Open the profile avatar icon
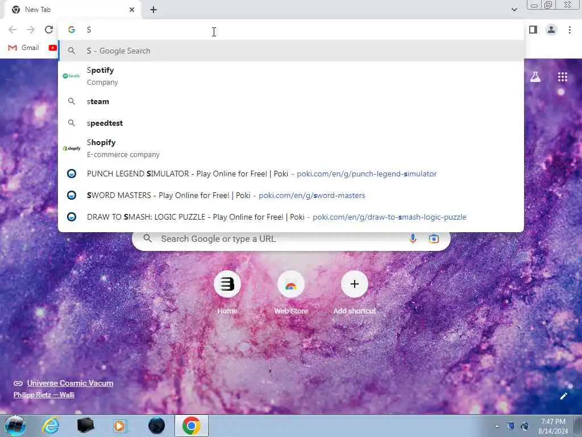582x437 pixels. 551,30
